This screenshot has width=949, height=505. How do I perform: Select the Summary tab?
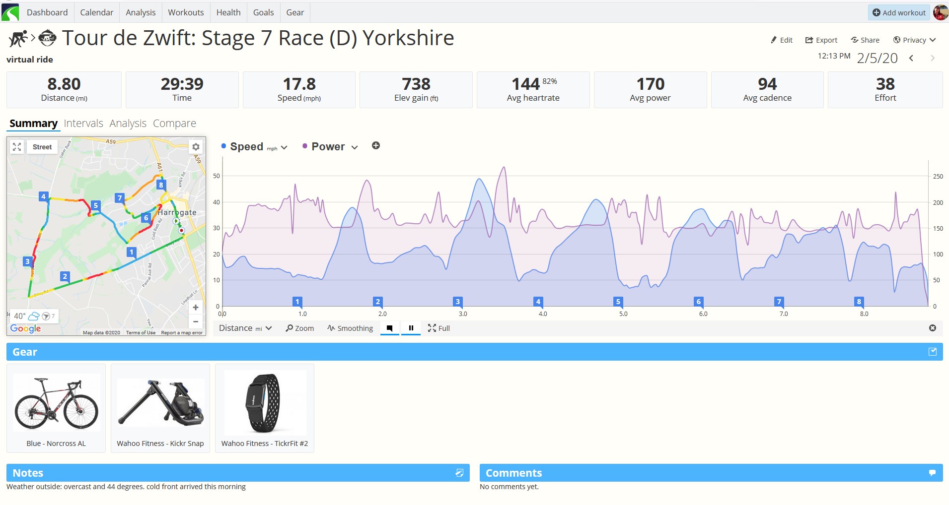click(33, 124)
